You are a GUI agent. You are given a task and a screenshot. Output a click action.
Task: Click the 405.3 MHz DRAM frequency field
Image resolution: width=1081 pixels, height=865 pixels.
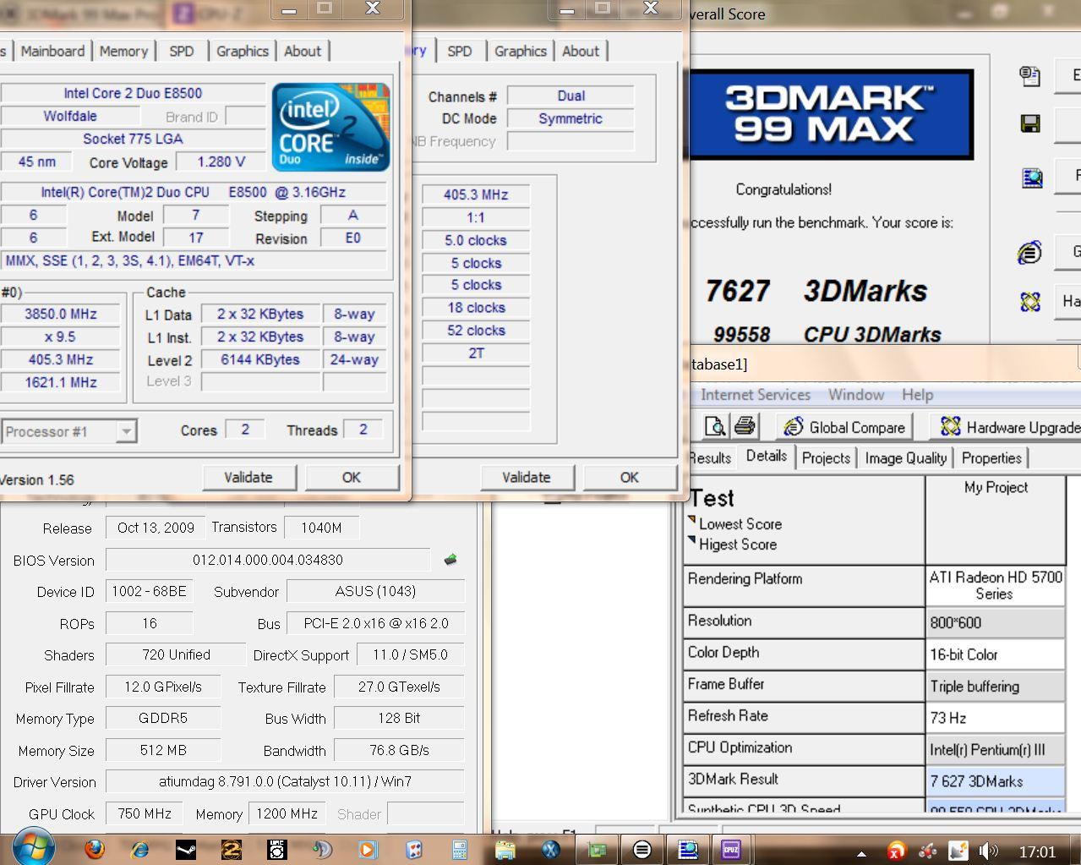[x=476, y=194]
